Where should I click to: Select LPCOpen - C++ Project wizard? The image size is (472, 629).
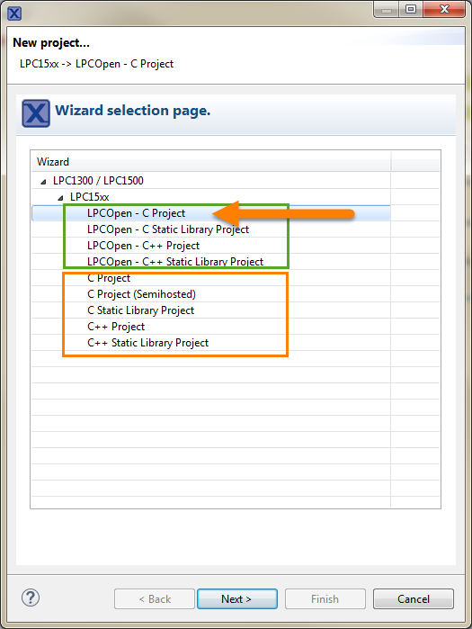pyautogui.click(x=143, y=245)
